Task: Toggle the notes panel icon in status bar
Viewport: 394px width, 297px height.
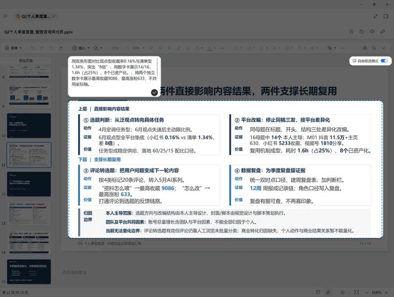Action: (x=328, y=292)
